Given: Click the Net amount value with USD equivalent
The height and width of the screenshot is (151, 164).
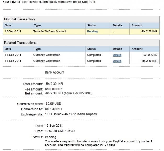Looking at the screenshot, I should 69,93.
